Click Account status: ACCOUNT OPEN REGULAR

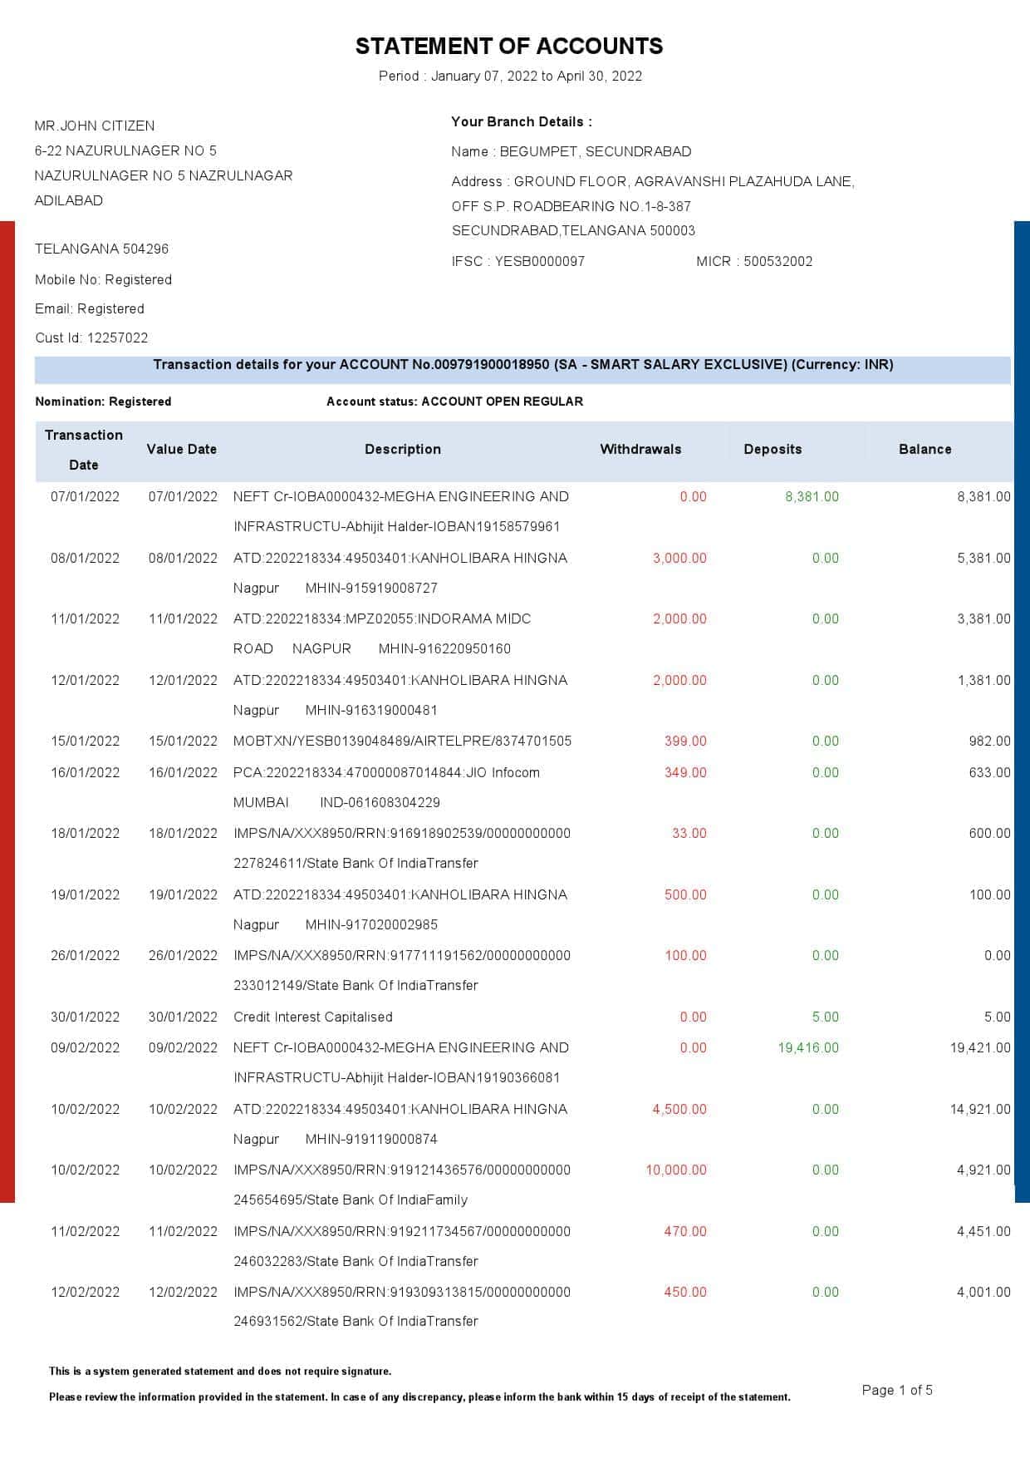pos(454,401)
